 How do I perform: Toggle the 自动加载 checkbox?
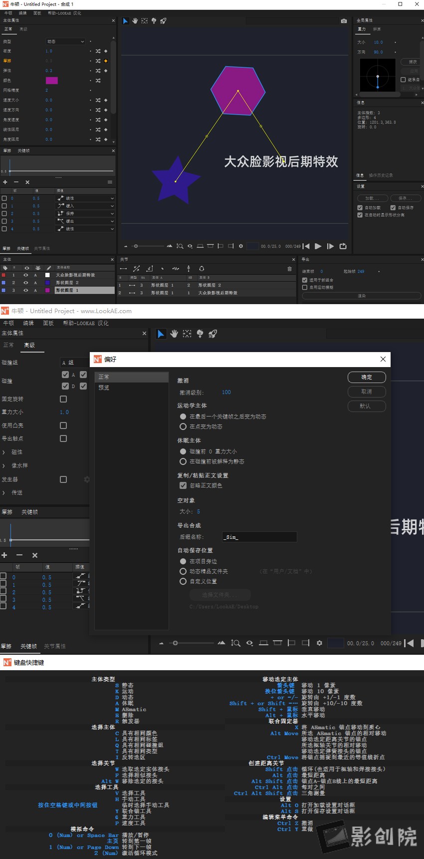pos(360,208)
